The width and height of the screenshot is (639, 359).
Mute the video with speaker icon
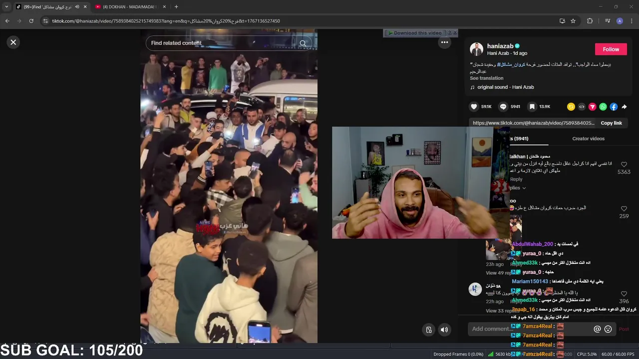pos(444,330)
